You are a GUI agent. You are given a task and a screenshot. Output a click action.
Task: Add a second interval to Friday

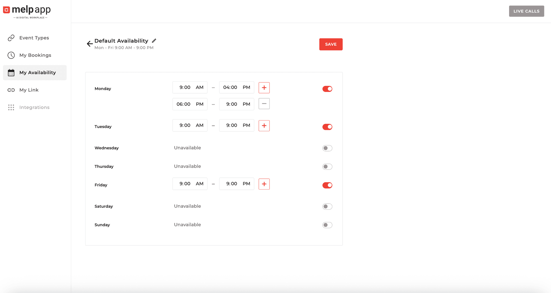point(264,184)
